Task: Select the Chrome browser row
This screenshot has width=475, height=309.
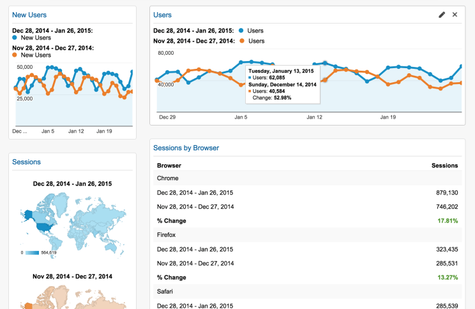Action: click(308, 178)
